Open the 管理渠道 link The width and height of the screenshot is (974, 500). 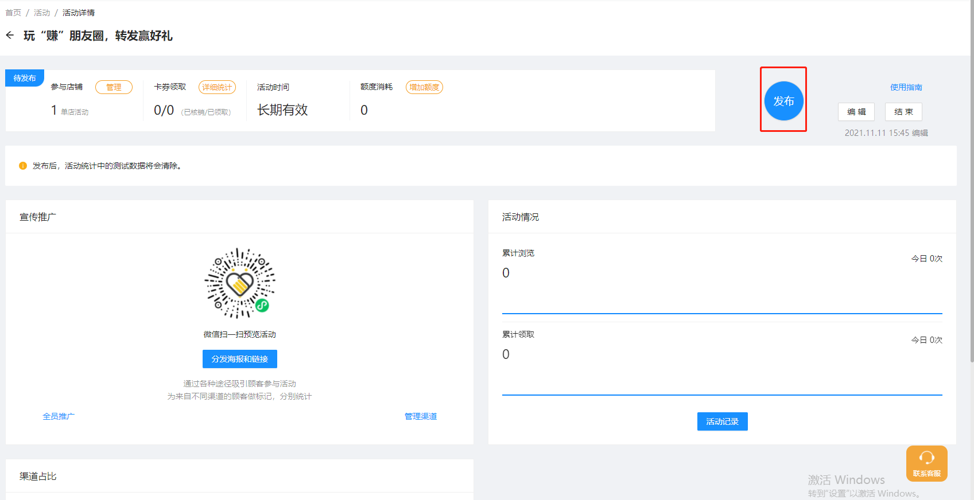tap(421, 416)
